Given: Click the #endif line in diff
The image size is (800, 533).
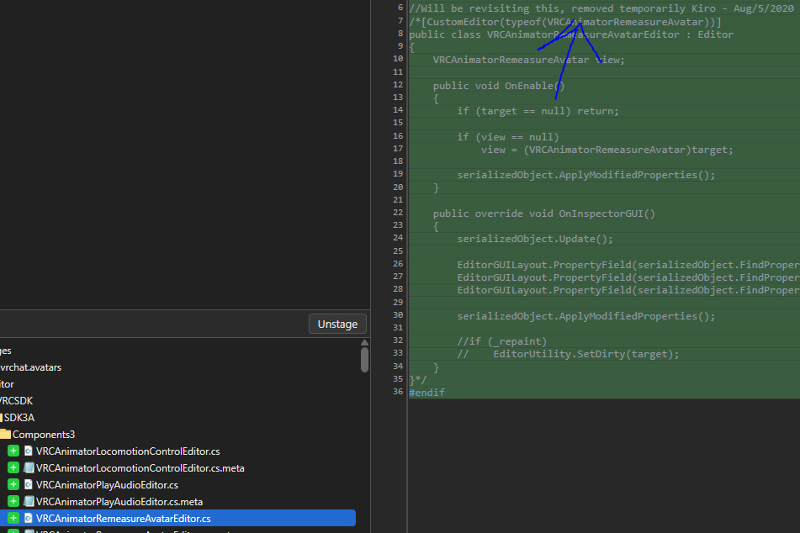Looking at the screenshot, I should (x=426, y=393).
